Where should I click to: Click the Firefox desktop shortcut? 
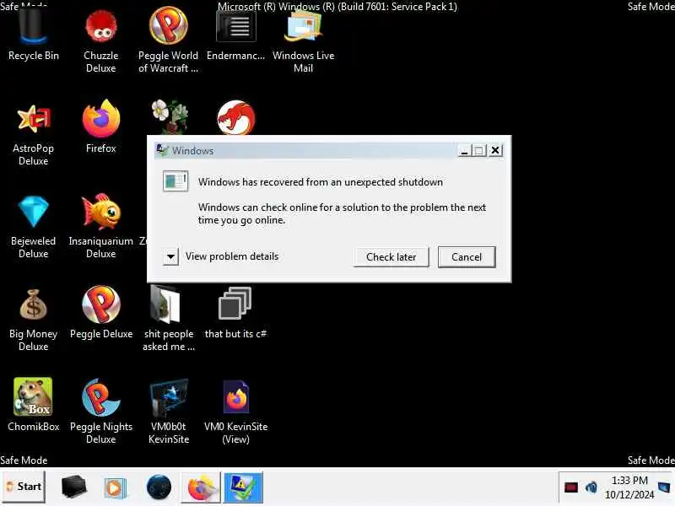tap(100, 127)
